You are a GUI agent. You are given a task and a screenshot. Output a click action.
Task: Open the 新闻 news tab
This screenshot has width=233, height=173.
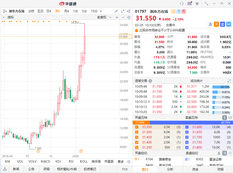click(16, 169)
